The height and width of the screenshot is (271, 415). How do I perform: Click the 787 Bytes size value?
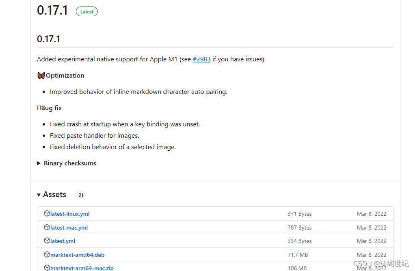click(300, 228)
